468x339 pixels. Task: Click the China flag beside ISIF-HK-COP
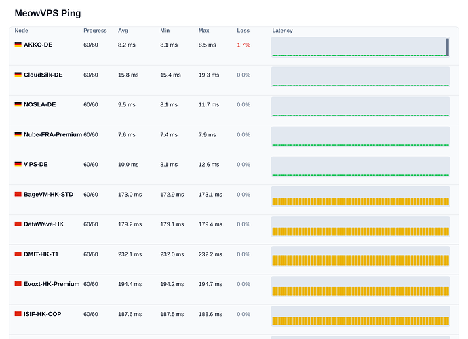point(18,314)
